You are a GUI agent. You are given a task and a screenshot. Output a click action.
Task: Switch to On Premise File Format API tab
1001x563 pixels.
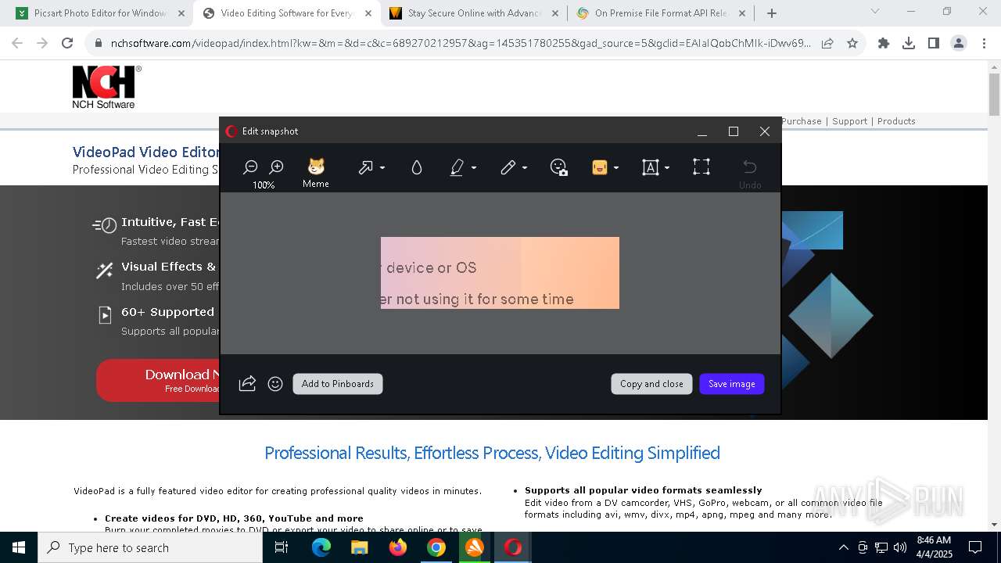coord(661,13)
